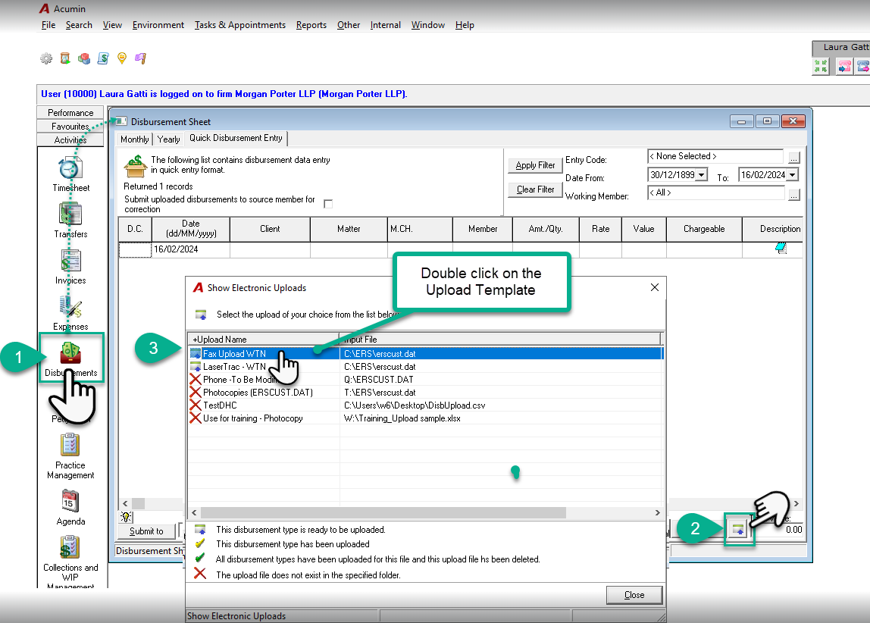Open the Transfers activity in the sidebar
Image resolution: width=870 pixels, height=623 pixels.
pyautogui.click(x=70, y=221)
